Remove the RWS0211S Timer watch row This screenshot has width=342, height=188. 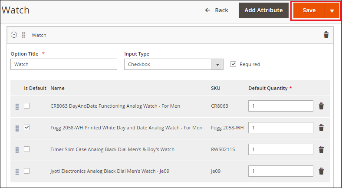point(321,149)
